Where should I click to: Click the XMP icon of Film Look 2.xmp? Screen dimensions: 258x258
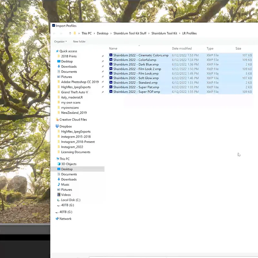click(x=111, y=69)
